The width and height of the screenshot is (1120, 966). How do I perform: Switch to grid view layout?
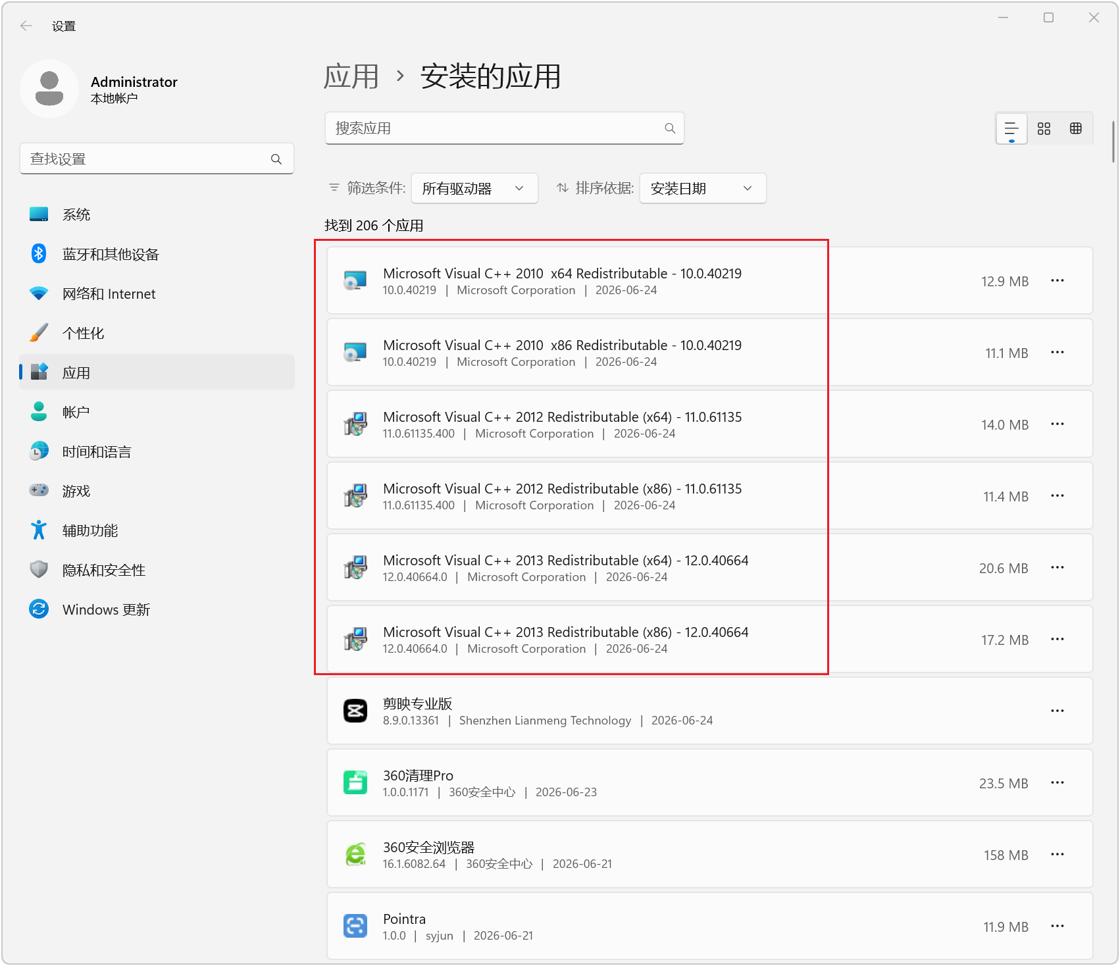coord(1044,128)
